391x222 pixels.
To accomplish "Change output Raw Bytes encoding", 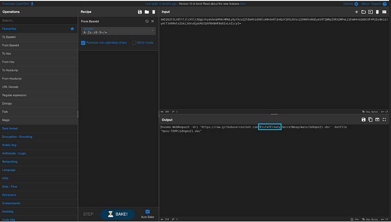I will pyautogui.click(x=370, y=219).
